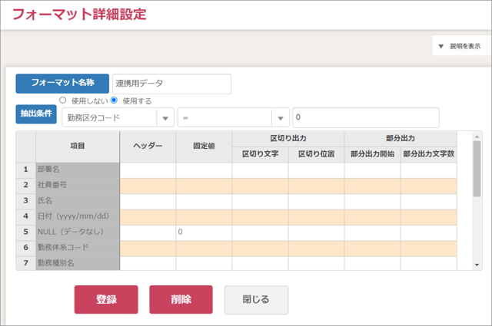
Task: Click the table vertical scrollbar thumb
Action: tap(477, 169)
